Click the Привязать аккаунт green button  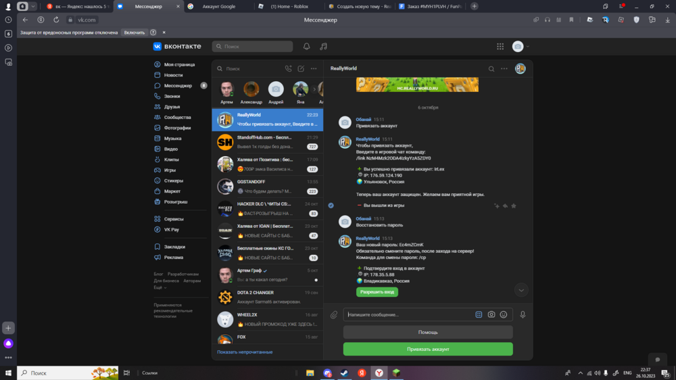pos(428,349)
